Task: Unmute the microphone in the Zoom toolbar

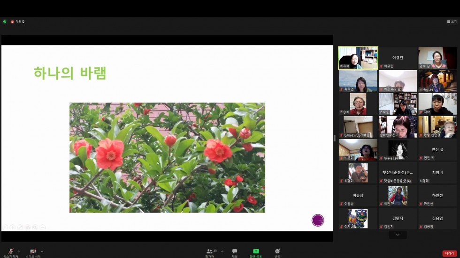Action: point(10,252)
